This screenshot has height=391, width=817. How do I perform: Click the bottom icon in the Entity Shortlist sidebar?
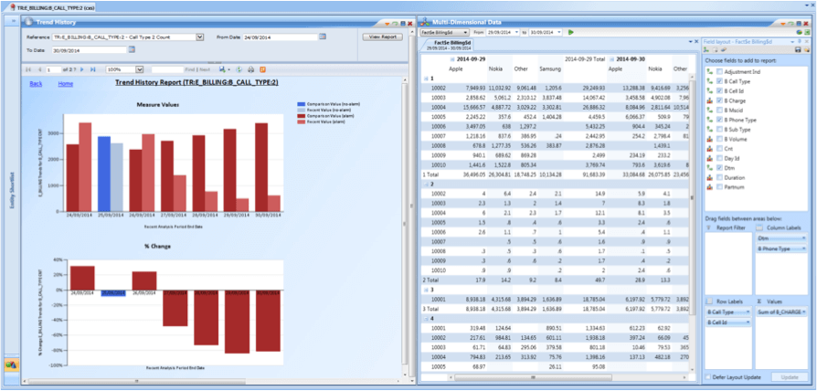[10, 365]
